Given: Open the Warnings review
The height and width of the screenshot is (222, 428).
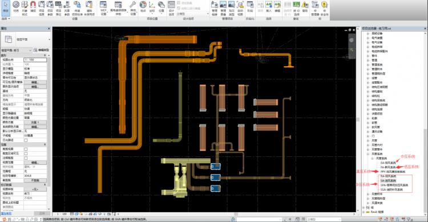Looking at the screenshot, I should coord(305,6).
